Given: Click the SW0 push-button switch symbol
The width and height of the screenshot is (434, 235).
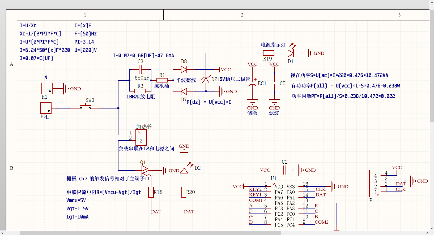Looking at the screenshot, I should (x=85, y=107).
